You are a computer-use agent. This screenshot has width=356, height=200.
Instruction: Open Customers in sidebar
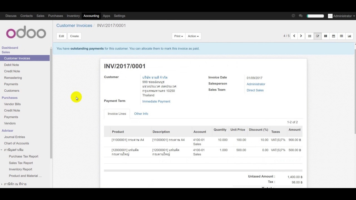point(12,91)
